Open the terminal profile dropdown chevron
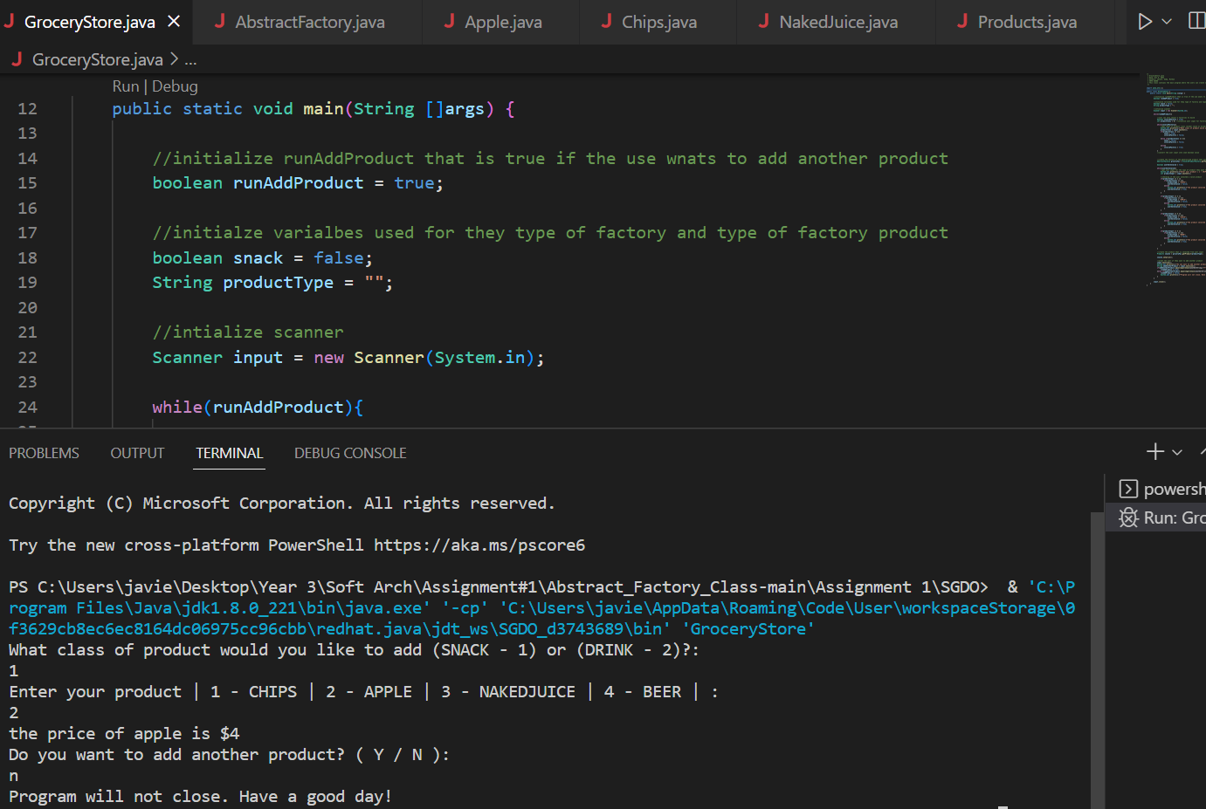Viewport: 1206px width, 809px height. pos(1177,452)
